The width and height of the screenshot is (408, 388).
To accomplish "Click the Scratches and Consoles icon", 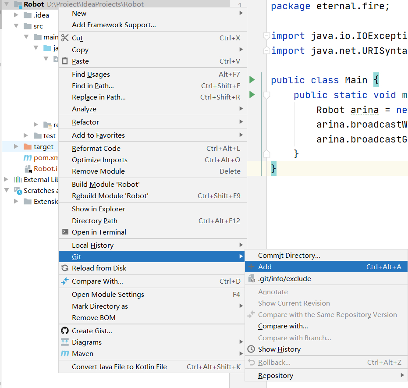I will coord(18,191).
